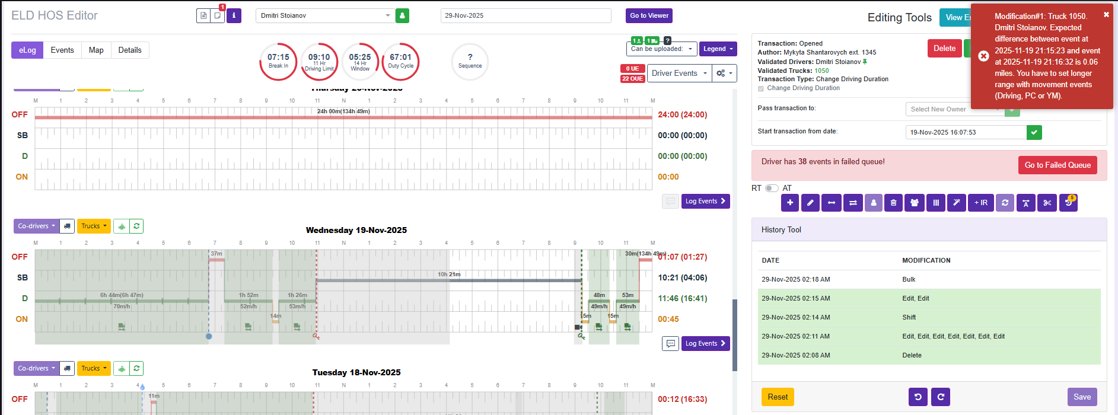Toggle the RT/AT switch
This screenshot has width=1118, height=415.
pos(771,188)
